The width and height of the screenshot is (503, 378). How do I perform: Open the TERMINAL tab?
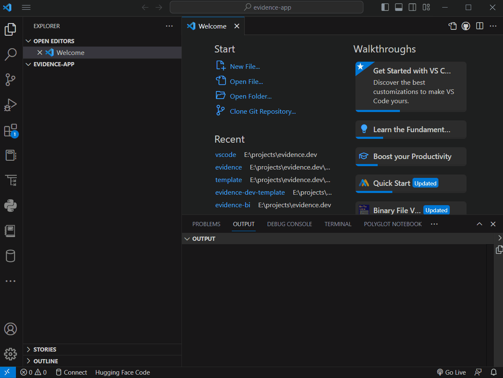point(338,224)
